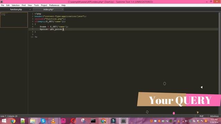Close the index.php tab

click(62, 10)
